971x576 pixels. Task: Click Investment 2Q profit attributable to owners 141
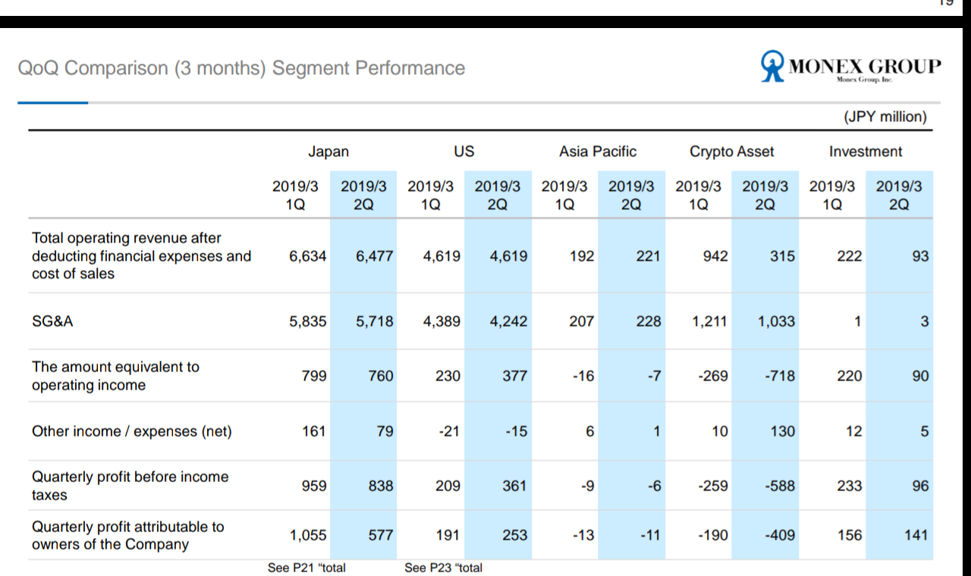tap(916, 535)
